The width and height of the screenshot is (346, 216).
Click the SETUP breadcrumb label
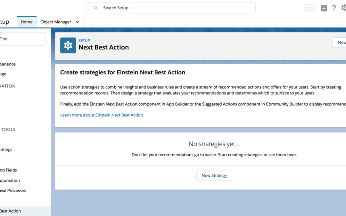[84, 41]
